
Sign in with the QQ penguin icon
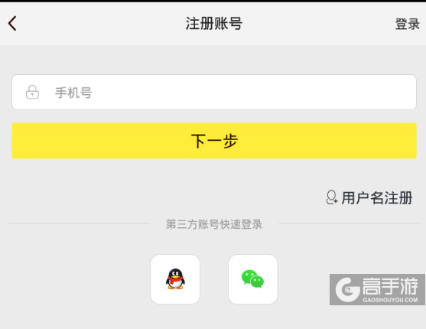(x=175, y=279)
